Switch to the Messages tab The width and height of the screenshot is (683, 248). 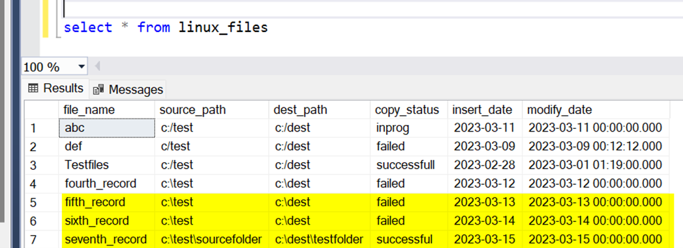tap(128, 89)
